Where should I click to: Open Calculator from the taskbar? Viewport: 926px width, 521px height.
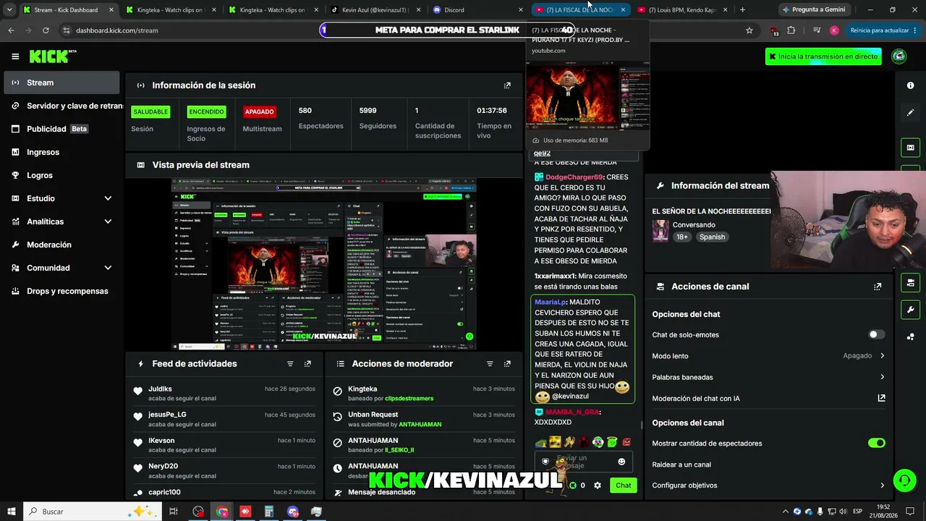[269, 512]
